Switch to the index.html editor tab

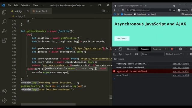coord(41,11)
